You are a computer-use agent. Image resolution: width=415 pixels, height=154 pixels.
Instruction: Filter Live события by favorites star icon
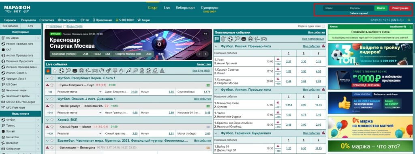point(55,71)
